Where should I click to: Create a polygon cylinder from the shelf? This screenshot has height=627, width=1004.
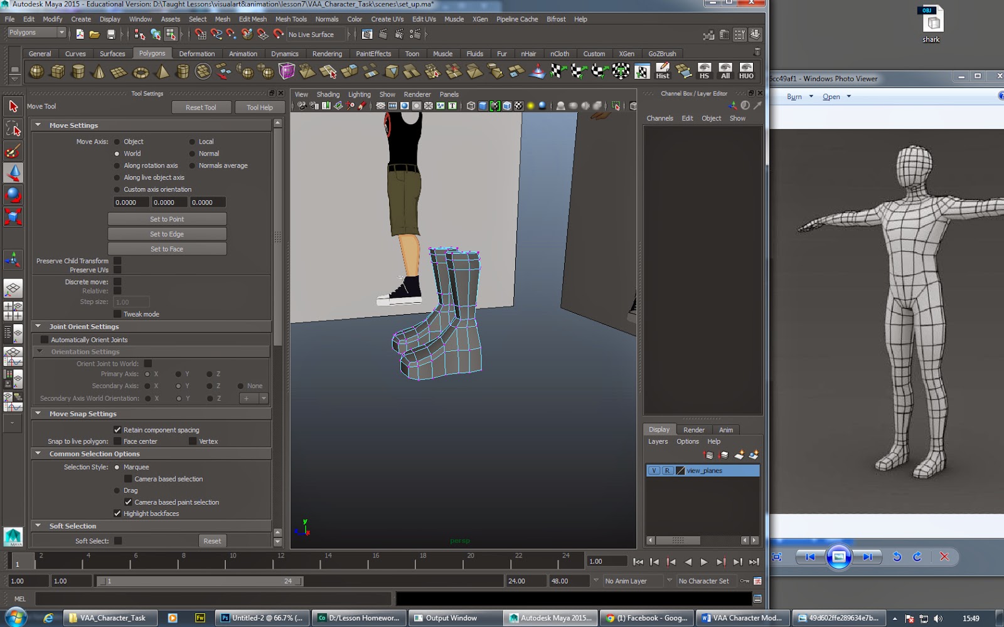78,71
